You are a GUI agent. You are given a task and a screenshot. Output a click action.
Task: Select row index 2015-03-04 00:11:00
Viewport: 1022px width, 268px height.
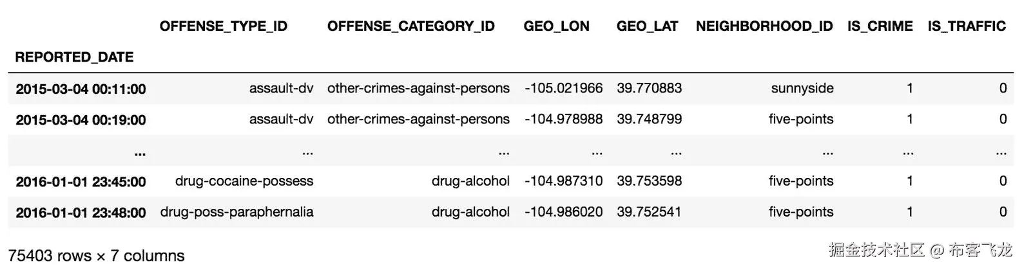coord(81,89)
